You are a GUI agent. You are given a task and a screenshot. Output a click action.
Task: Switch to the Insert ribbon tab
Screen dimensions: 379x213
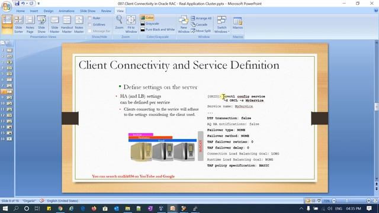tap(34, 11)
